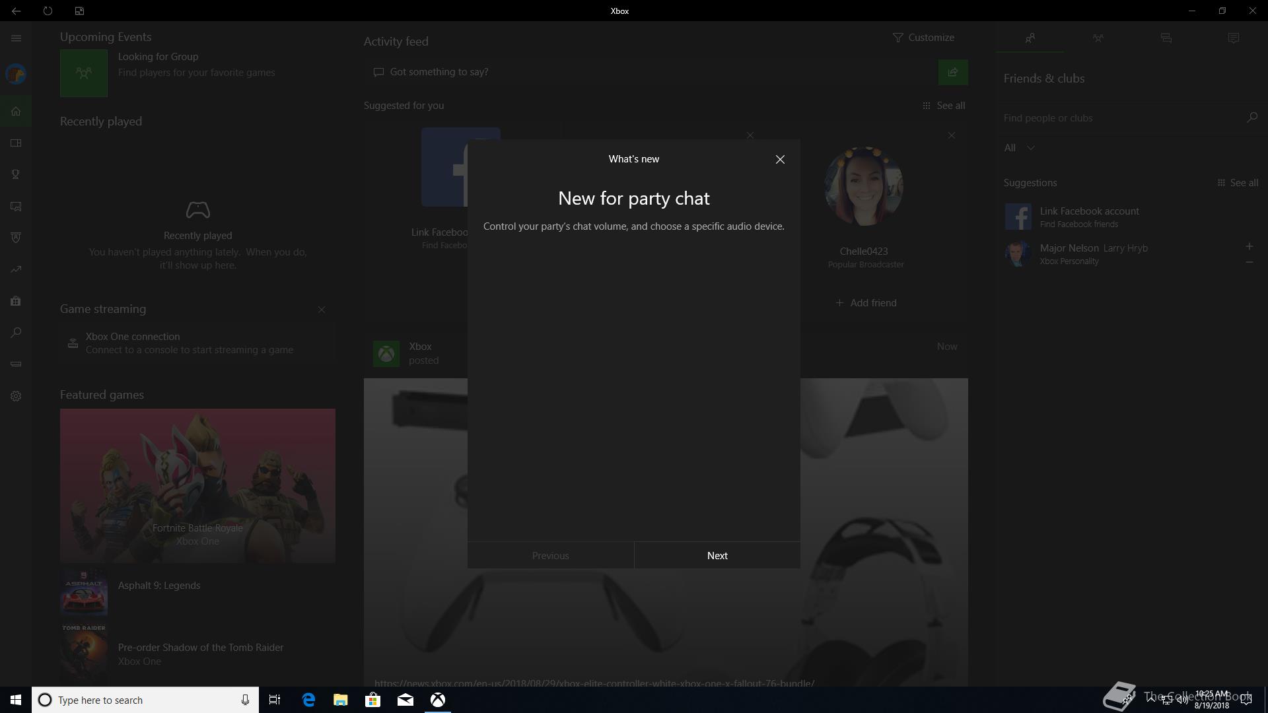Open My games icon in sidebar
The width and height of the screenshot is (1268, 713).
tap(16, 143)
